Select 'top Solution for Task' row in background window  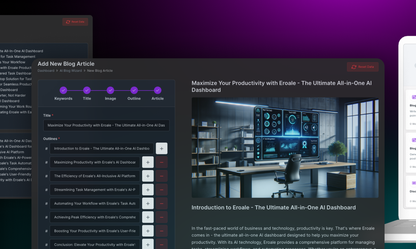pos(16,79)
